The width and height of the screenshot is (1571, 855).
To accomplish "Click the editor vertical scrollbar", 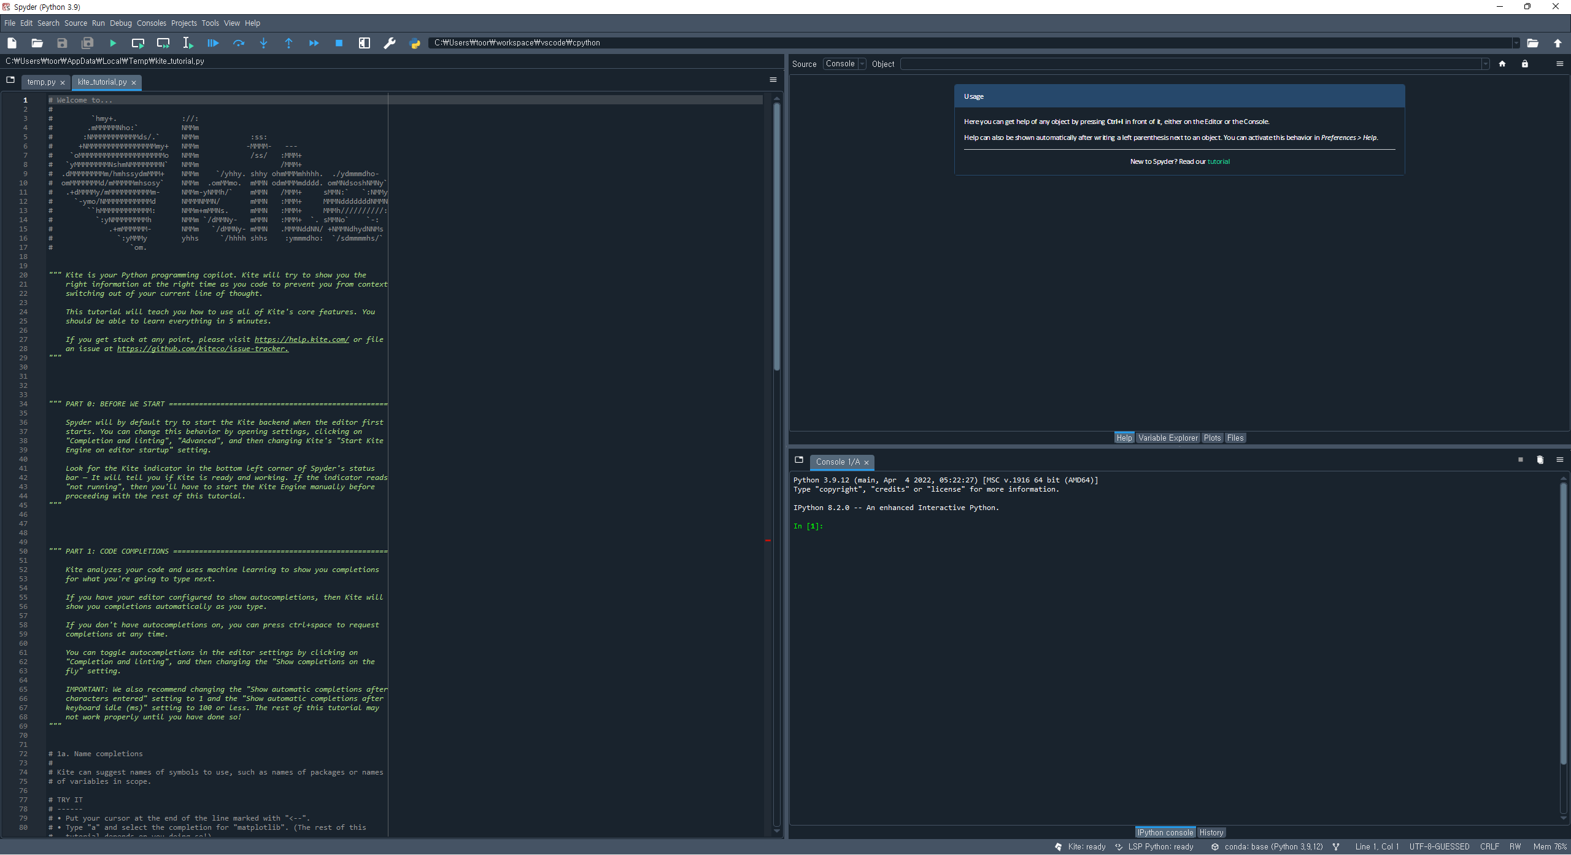I will (777, 236).
